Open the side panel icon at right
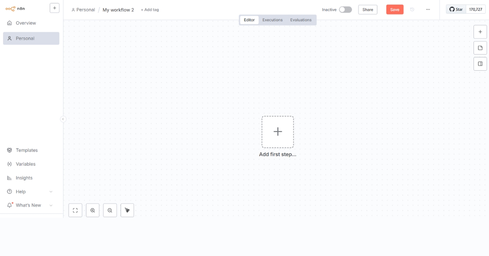 (x=480, y=64)
